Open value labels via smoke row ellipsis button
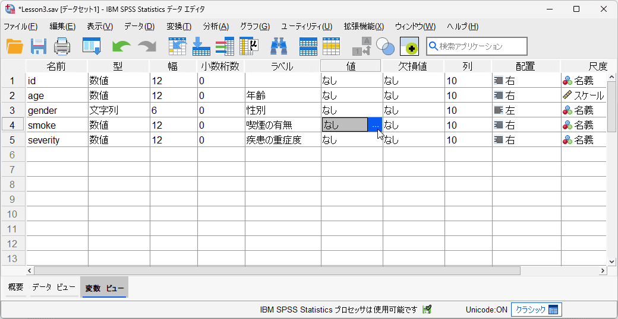This screenshot has height=319, width=618. pyautogui.click(x=375, y=125)
